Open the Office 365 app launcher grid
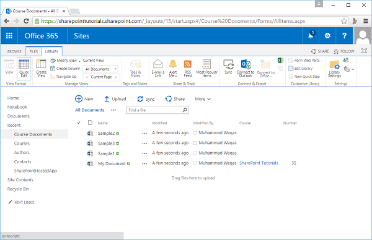This screenshot has height=240, width=372. (x=9, y=36)
